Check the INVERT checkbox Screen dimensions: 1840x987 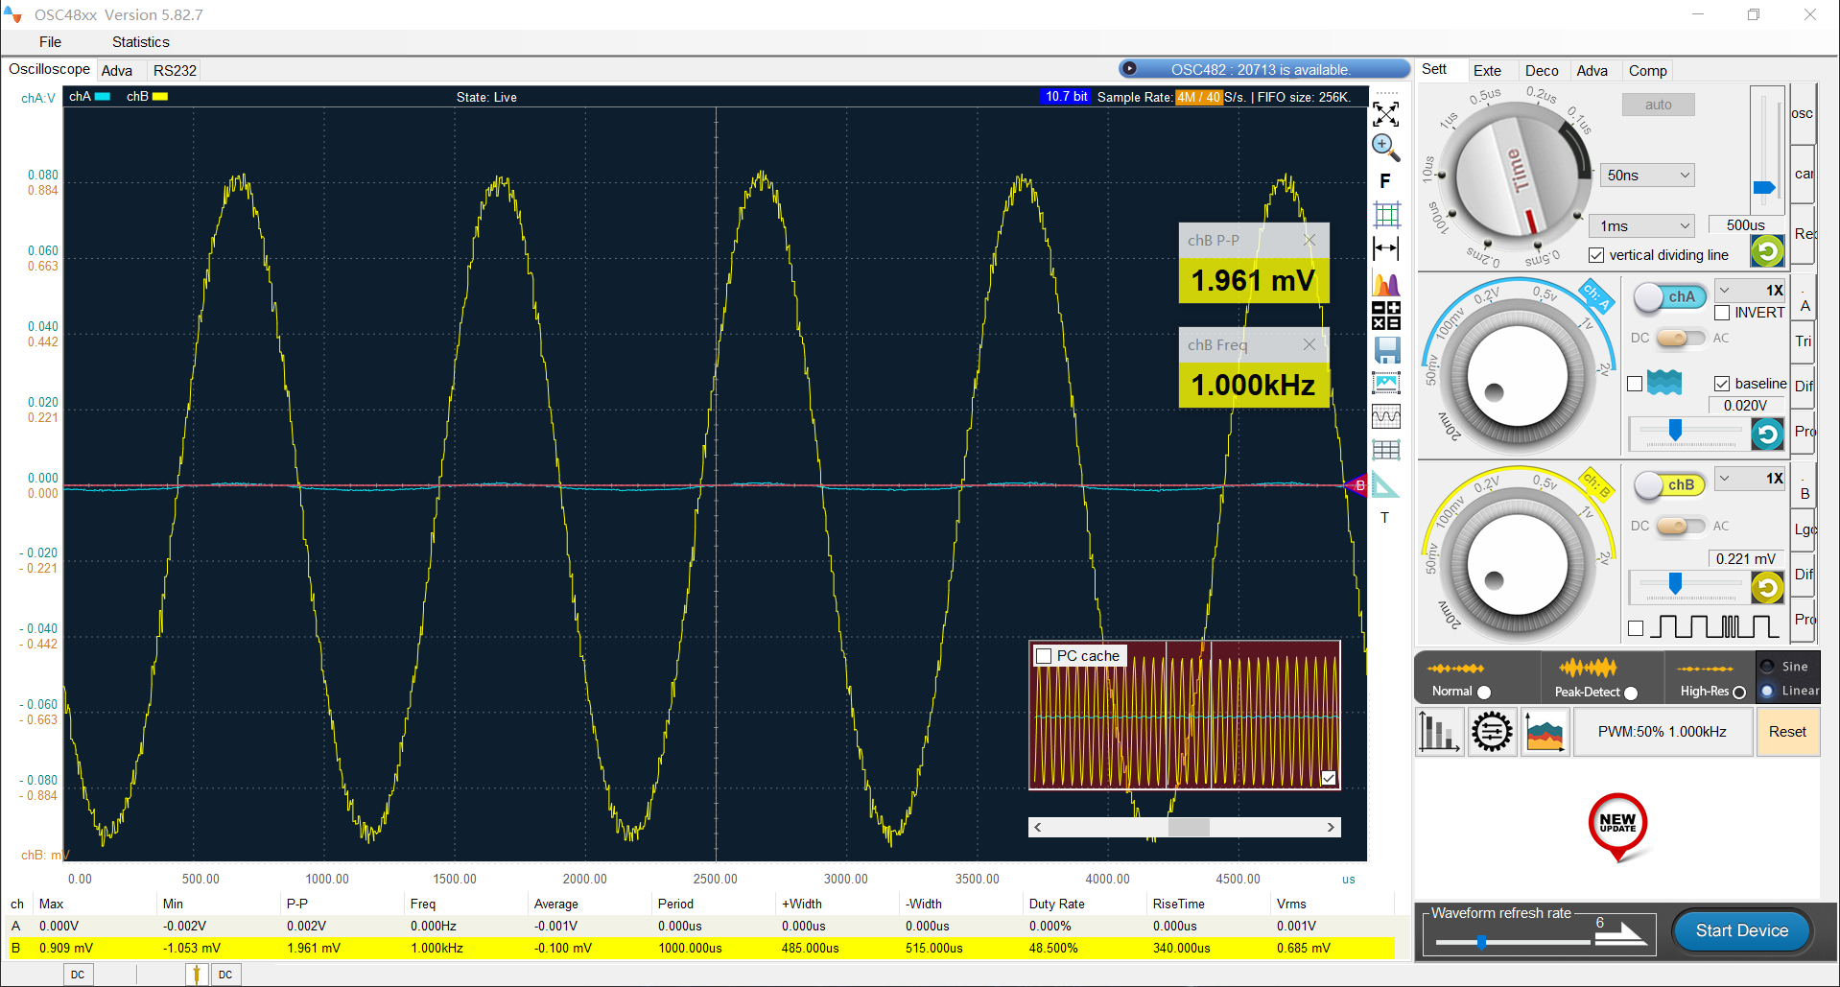tap(1722, 313)
